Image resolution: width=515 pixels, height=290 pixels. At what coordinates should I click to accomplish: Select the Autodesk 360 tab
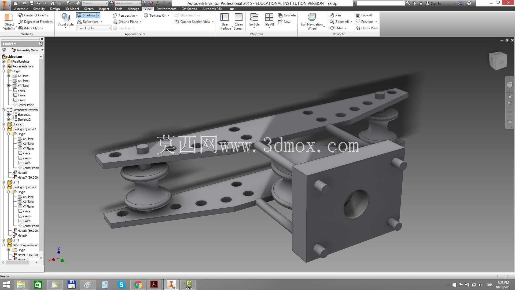[x=212, y=9]
